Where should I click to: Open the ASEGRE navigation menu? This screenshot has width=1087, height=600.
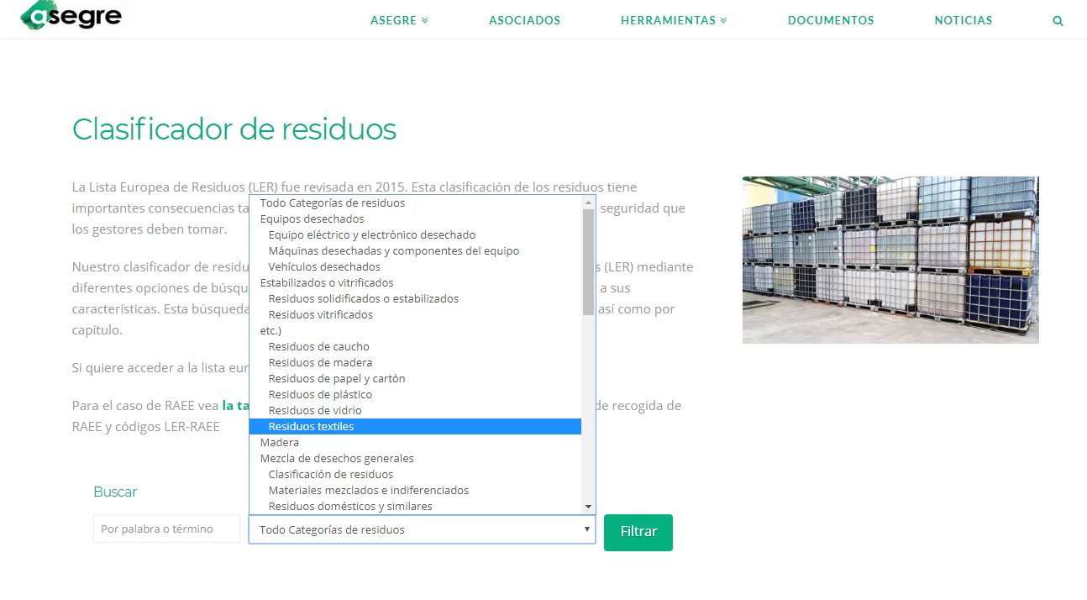(399, 20)
